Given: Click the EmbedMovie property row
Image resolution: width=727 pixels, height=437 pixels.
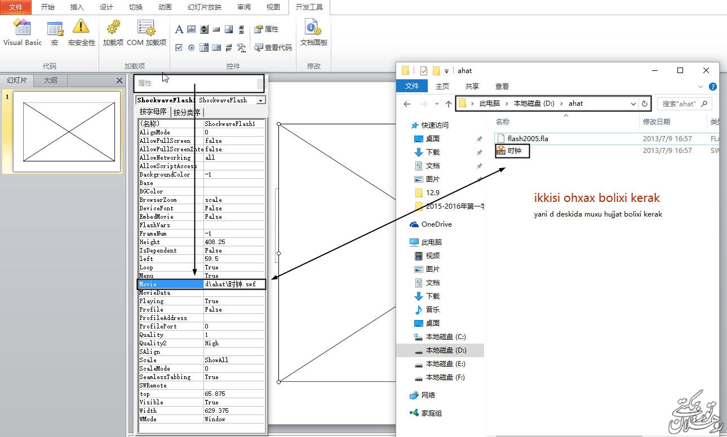Looking at the screenshot, I should tap(201, 217).
